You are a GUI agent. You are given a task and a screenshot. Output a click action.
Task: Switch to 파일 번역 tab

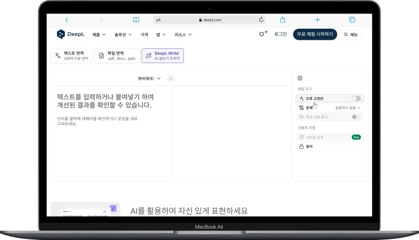pos(117,56)
